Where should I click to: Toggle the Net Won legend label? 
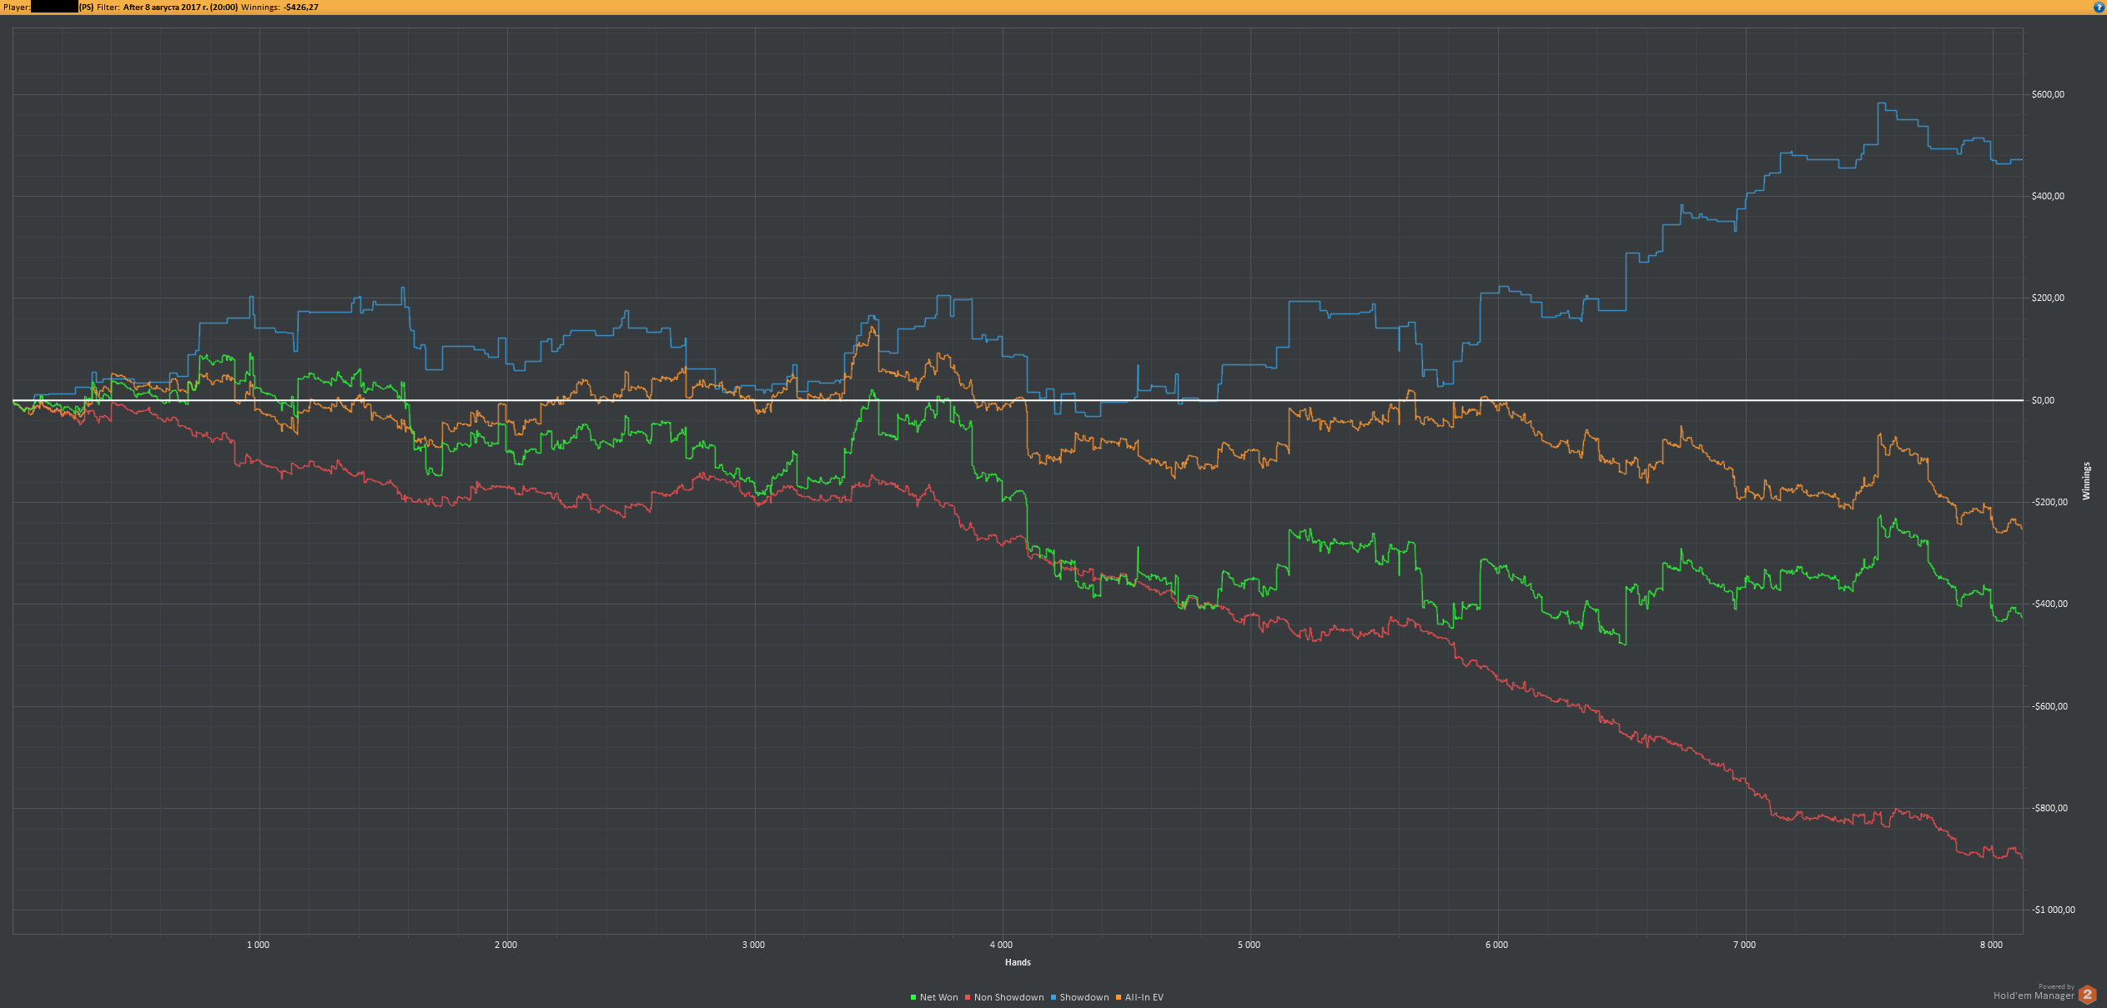(x=938, y=997)
